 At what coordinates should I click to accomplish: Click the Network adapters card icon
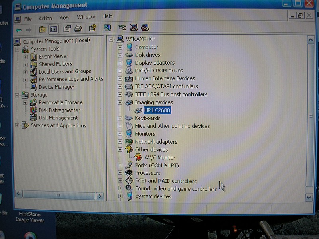[129, 142]
